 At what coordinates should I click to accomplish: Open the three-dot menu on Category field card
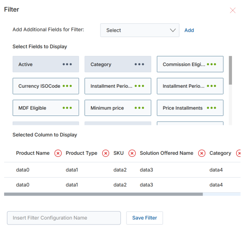[139, 64]
